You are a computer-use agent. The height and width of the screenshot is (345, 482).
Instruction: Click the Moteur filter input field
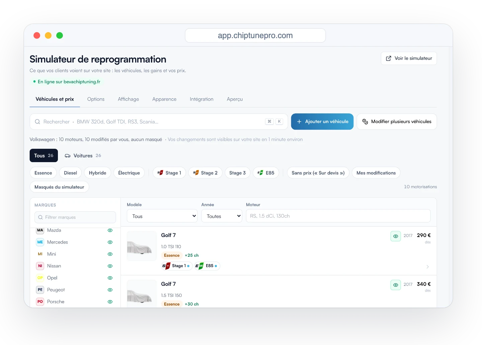338,216
